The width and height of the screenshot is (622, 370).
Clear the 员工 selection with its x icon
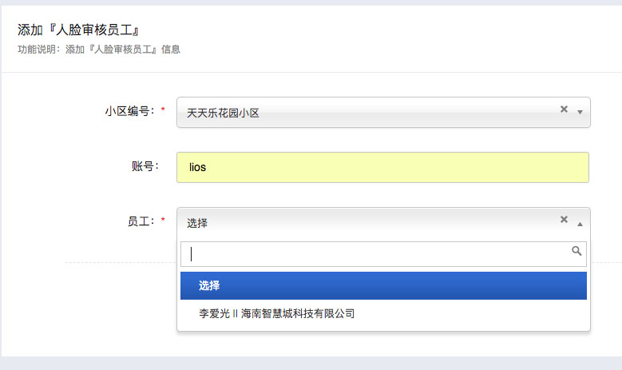564,220
